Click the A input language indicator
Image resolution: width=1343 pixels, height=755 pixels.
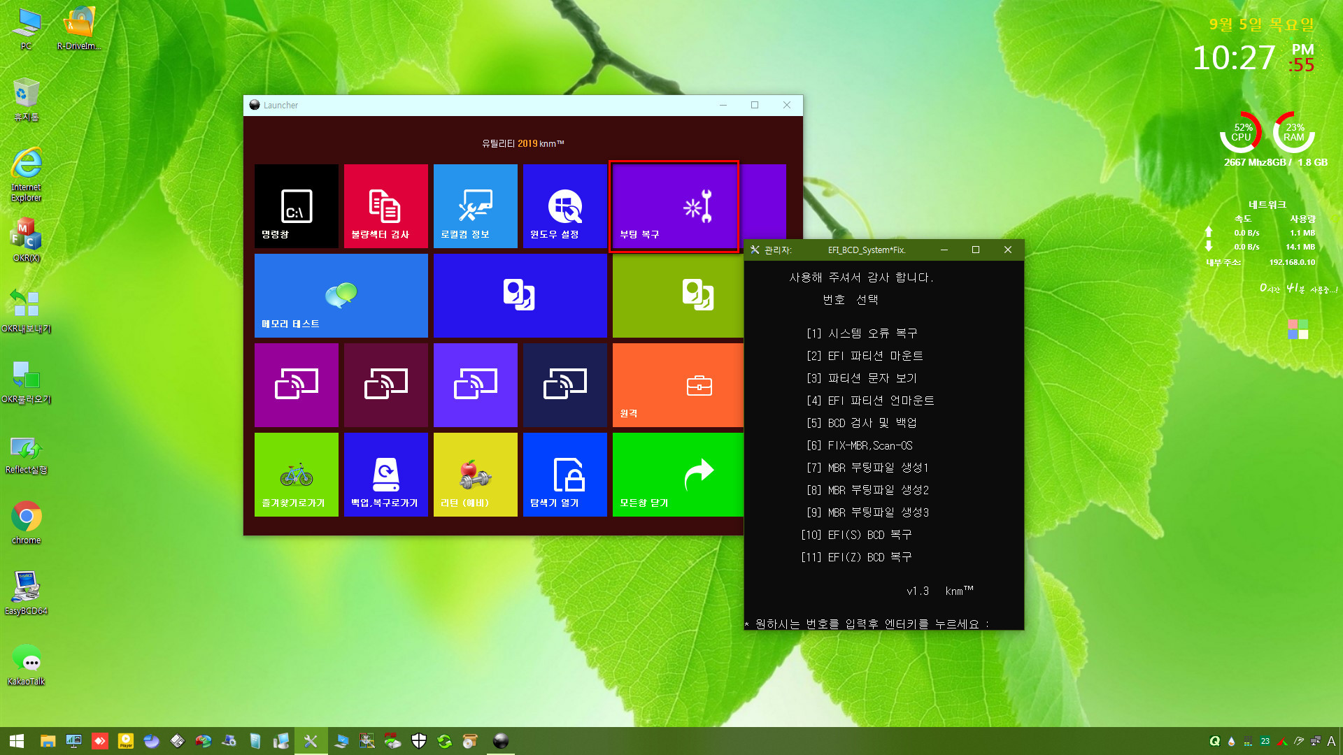1331,741
